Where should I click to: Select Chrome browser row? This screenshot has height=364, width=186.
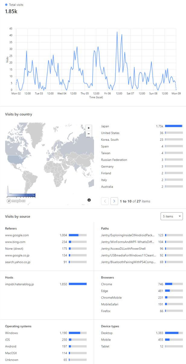[142, 284]
